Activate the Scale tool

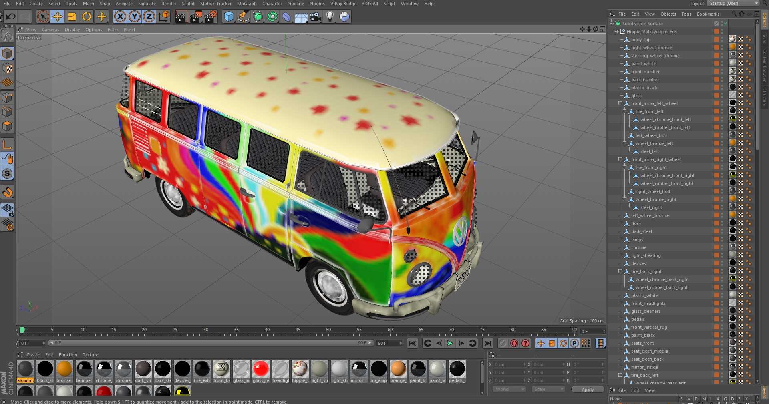(x=72, y=16)
